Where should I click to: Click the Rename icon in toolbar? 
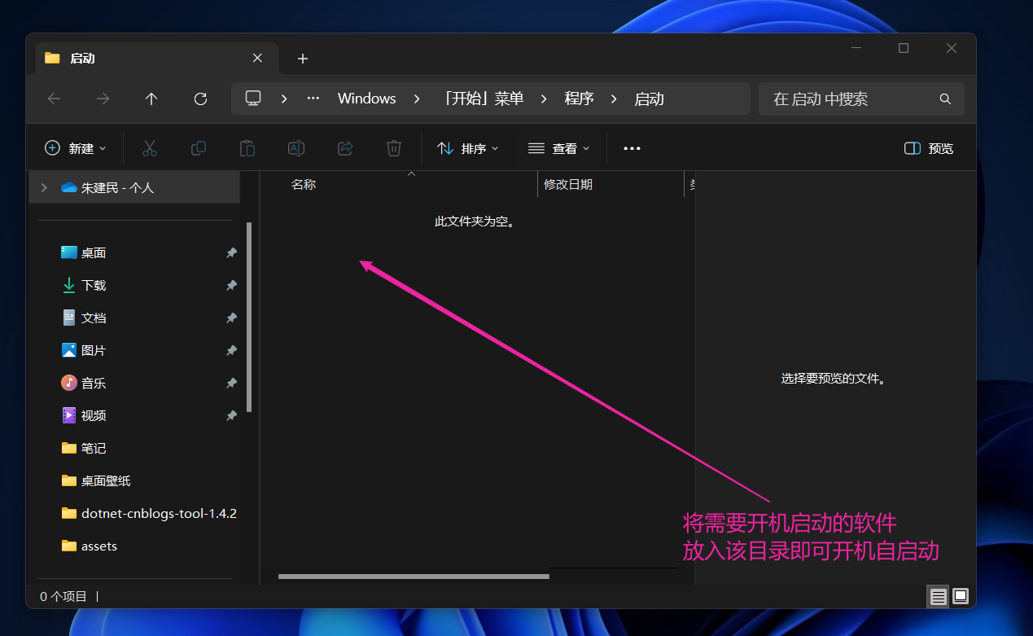[296, 148]
